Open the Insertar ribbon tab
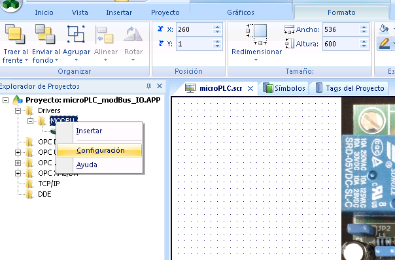 pos(119,12)
